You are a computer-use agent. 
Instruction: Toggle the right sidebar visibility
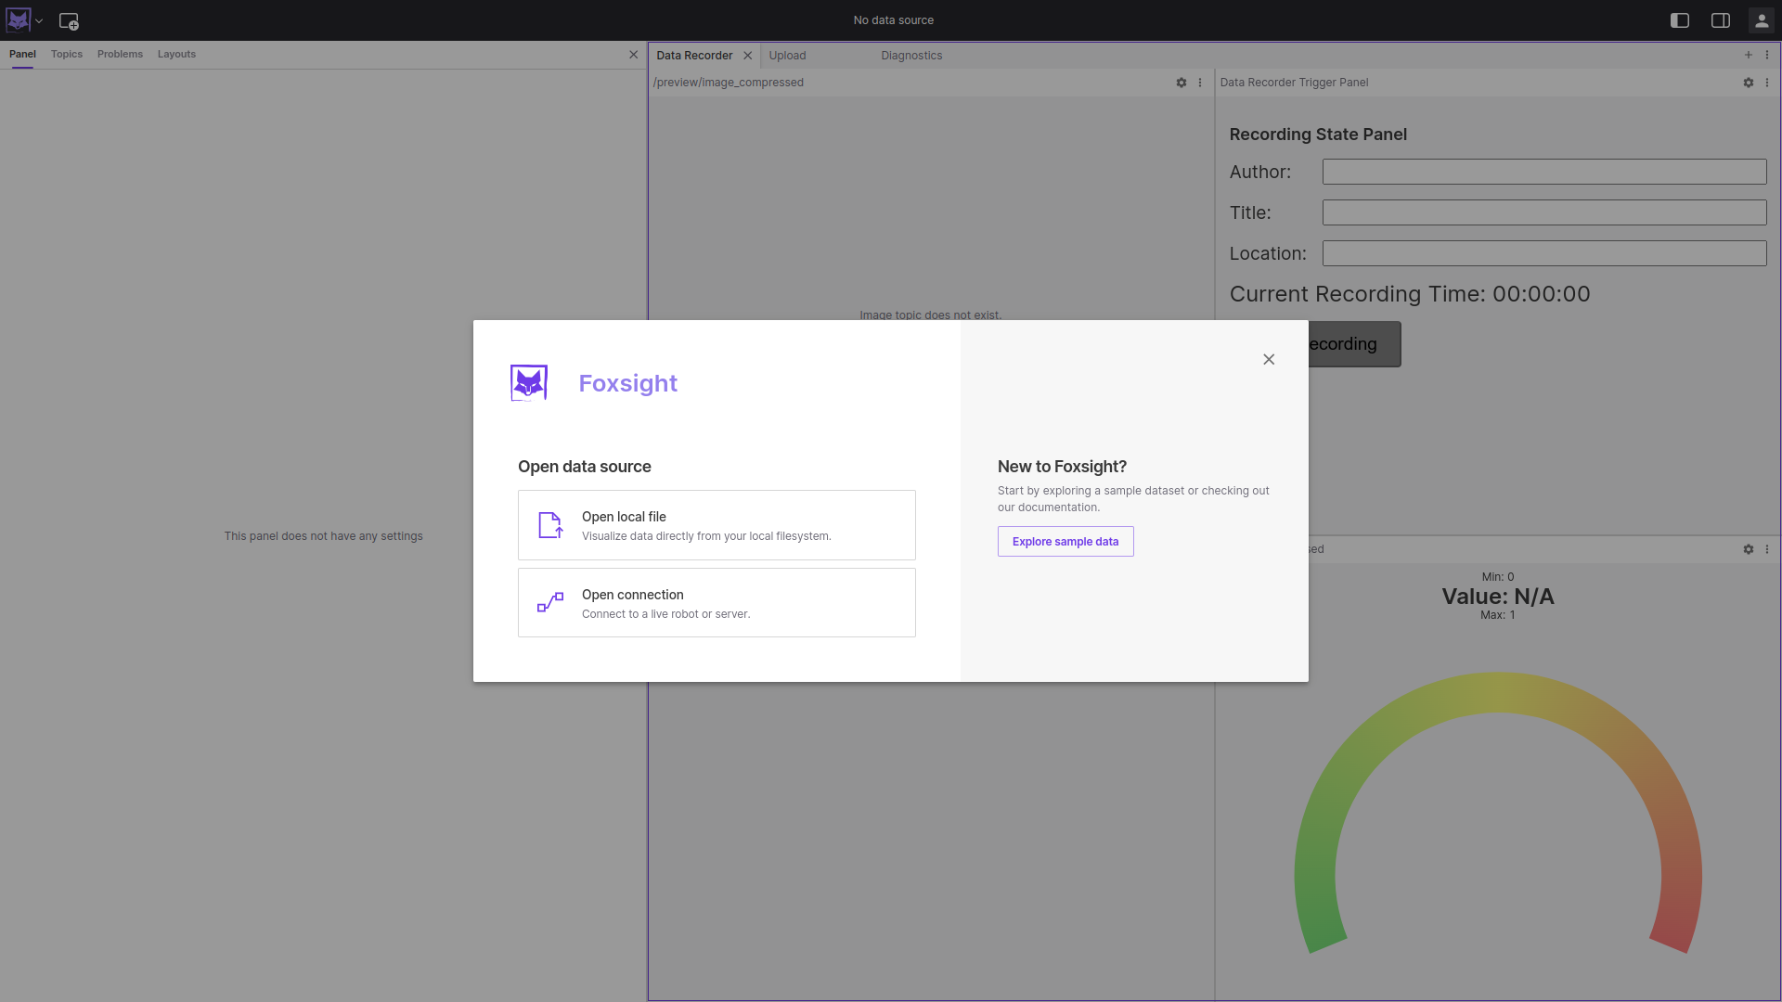1721,19
